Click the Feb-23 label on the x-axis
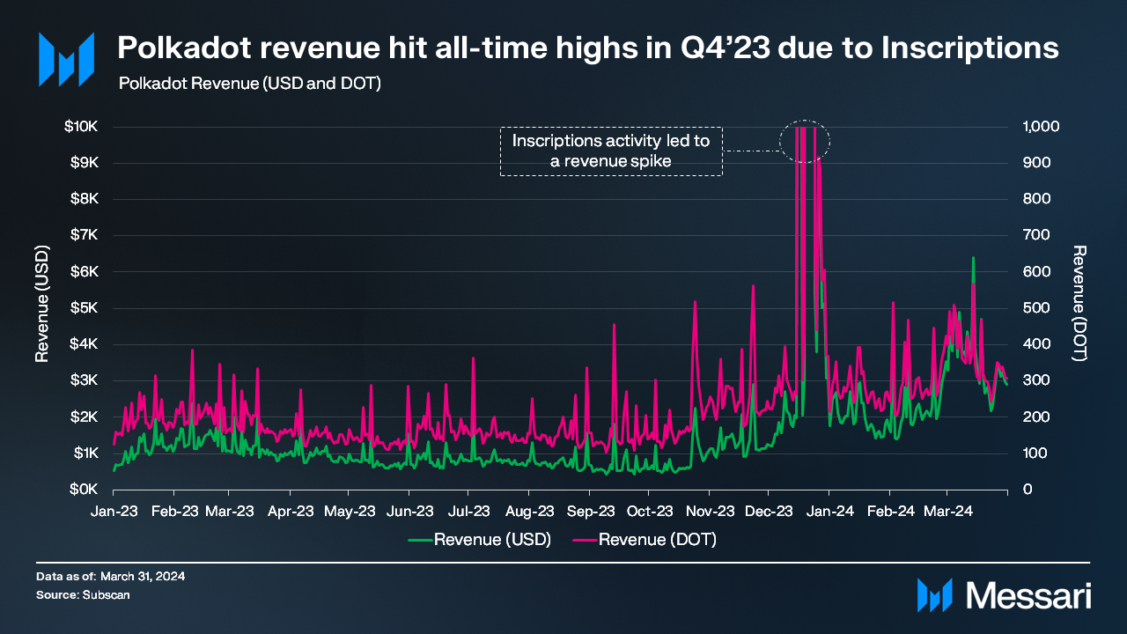Screen dimensions: 1127x634 tap(174, 511)
